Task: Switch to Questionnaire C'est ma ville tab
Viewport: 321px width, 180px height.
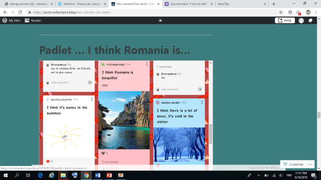Action: (x=189, y=4)
